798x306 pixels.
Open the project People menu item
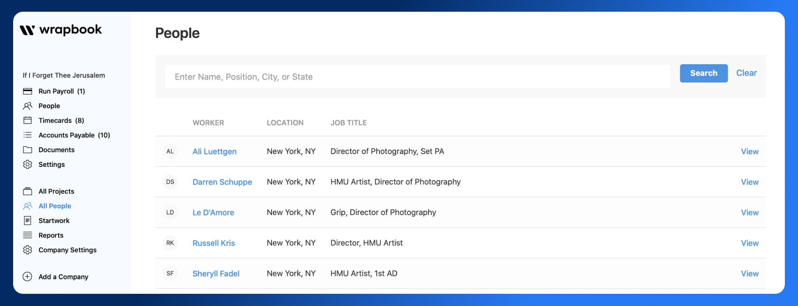coord(49,106)
